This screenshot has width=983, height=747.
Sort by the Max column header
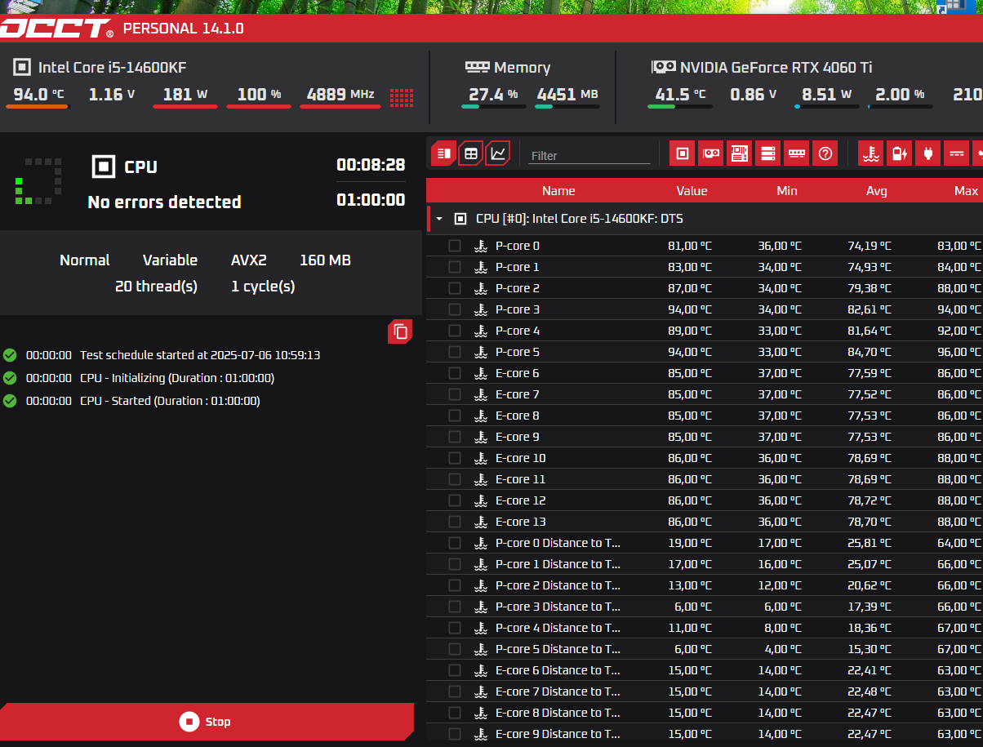point(966,190)
